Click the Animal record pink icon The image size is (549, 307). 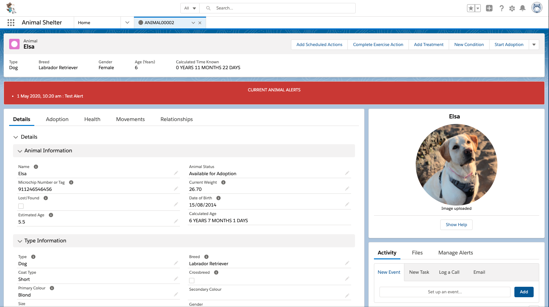click(x=14, y=44)
